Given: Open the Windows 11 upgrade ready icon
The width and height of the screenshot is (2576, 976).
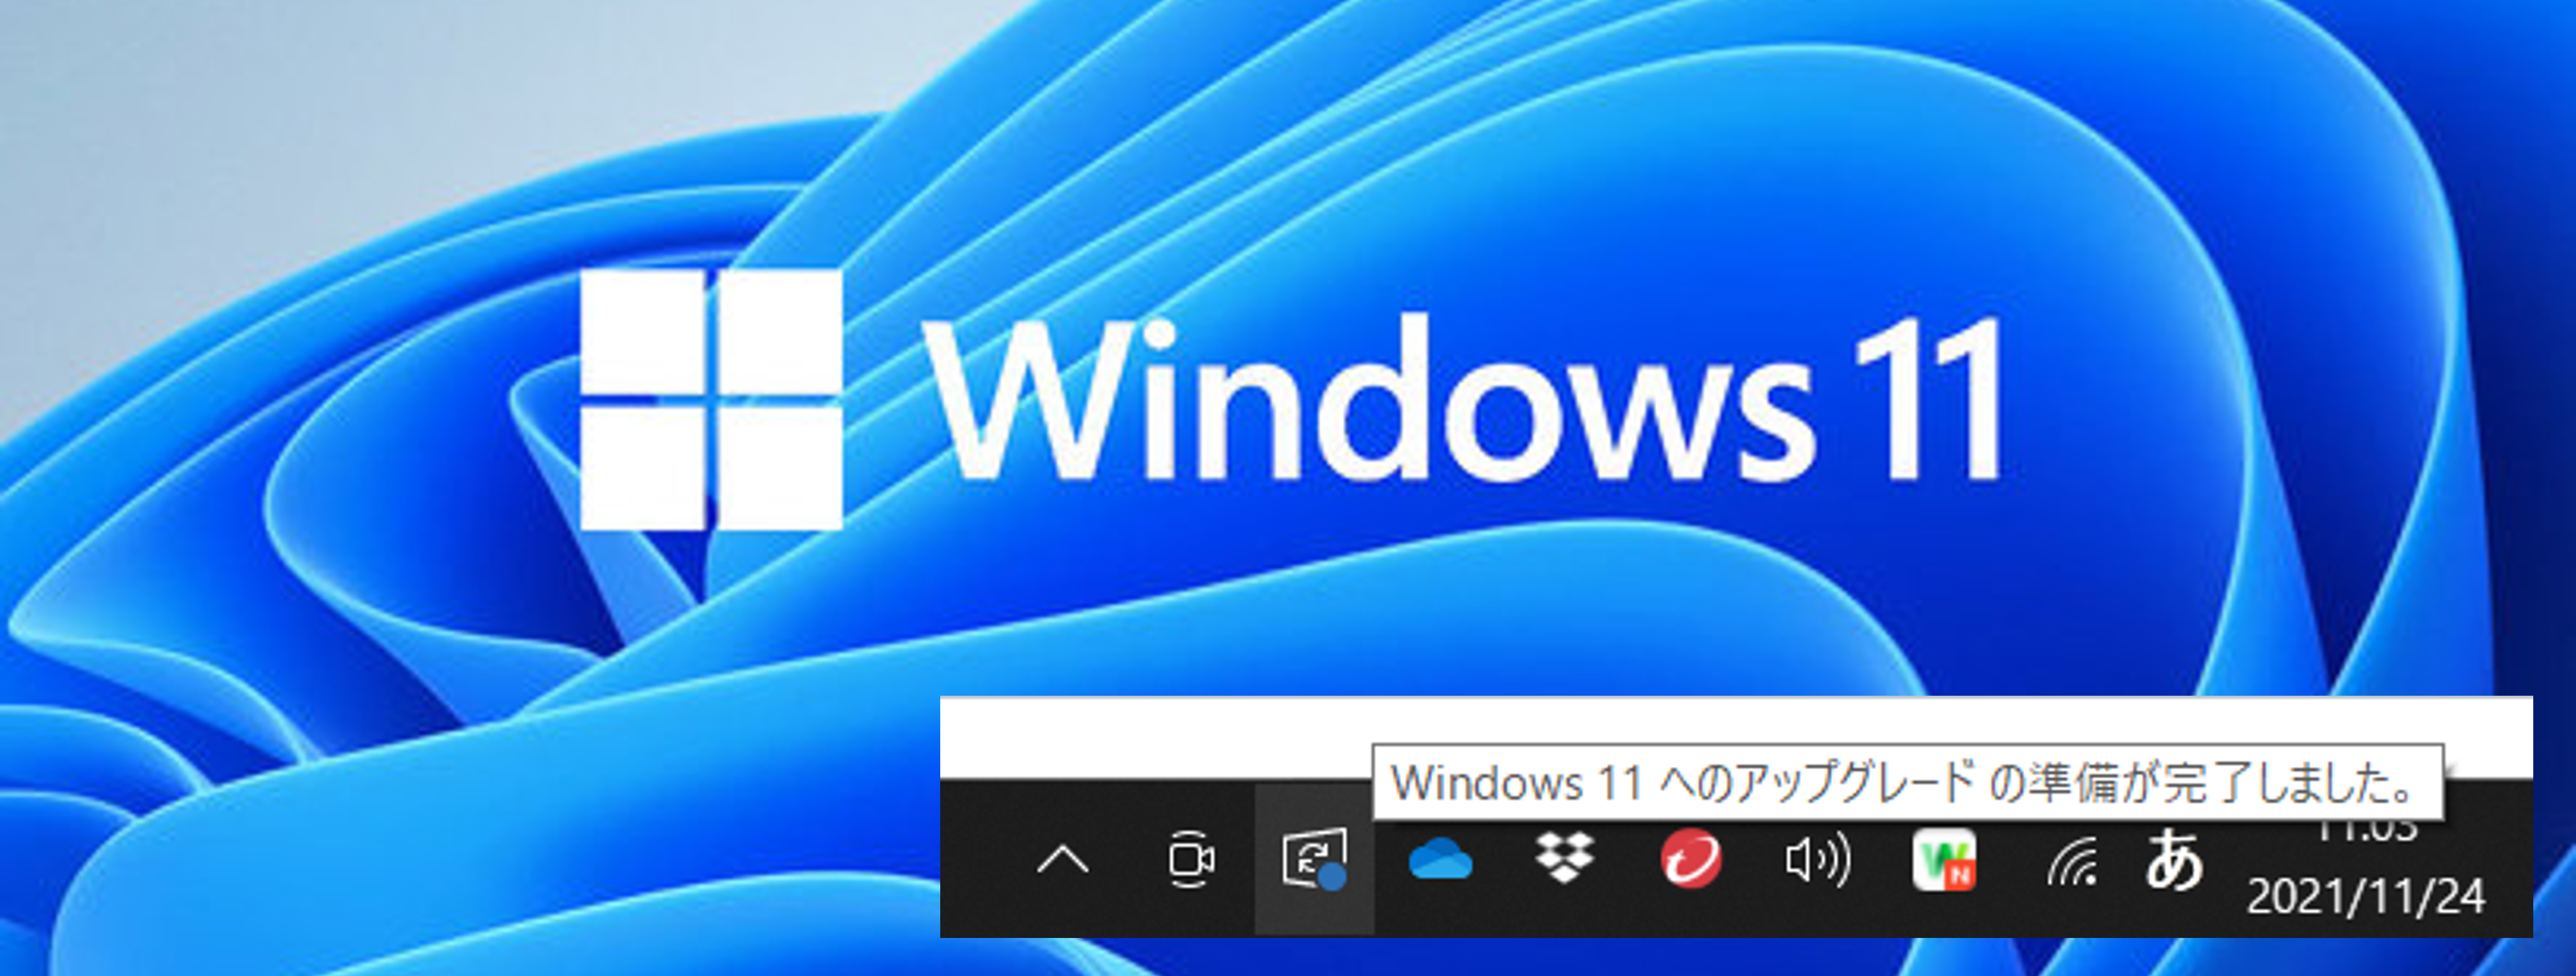Looking at the screenshot, I should [x=1315, y=859].
